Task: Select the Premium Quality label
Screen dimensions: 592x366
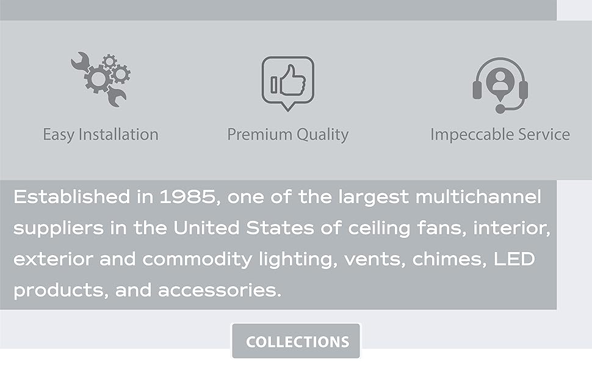Action: tap(287, 134)
